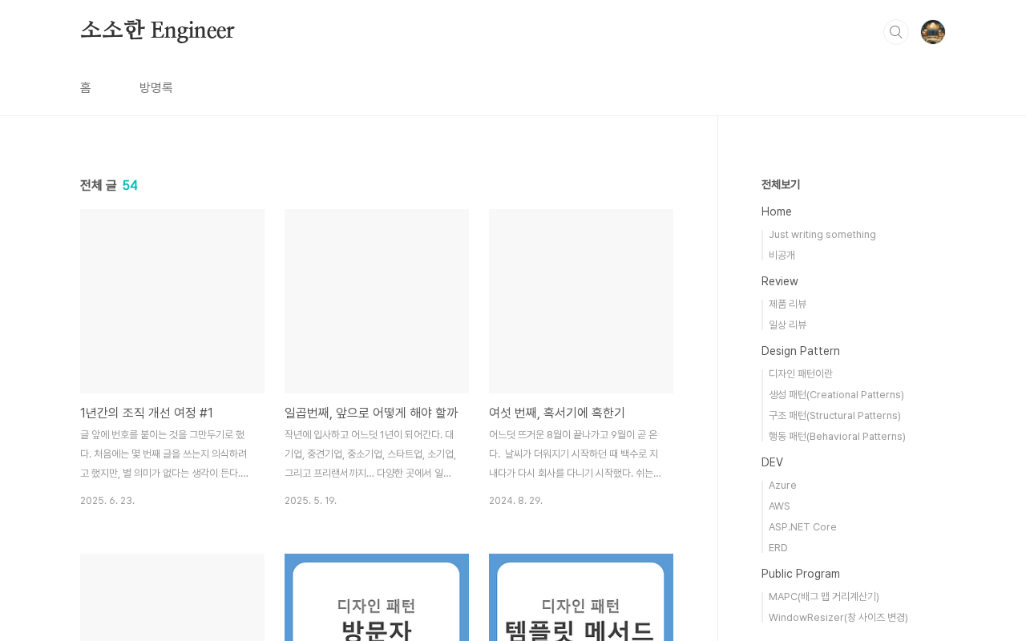The image size is (1026, 641).
Task: Select the 홈 menu item
Action: tap(86, 87)
